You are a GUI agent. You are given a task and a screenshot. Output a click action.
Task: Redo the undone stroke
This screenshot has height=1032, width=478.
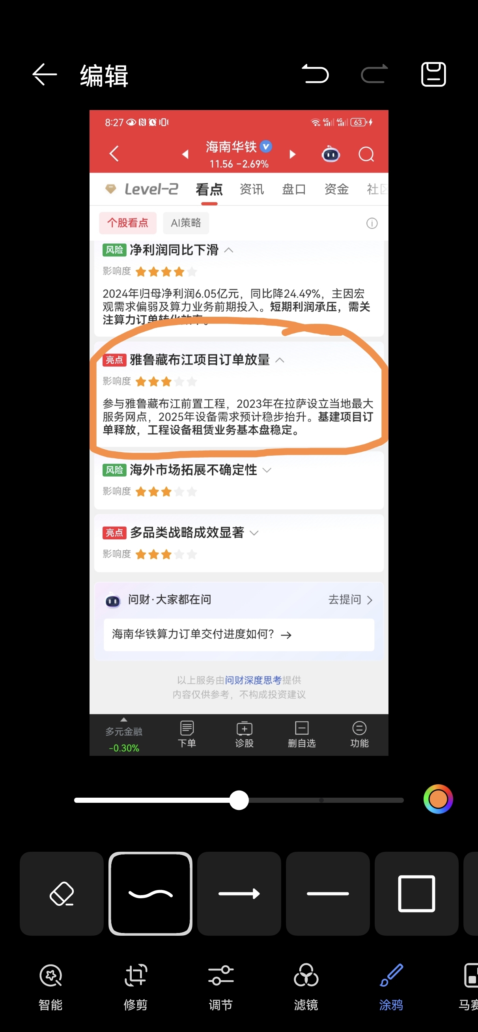(374, 74)
